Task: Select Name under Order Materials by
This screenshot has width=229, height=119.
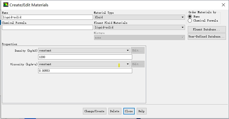Action: pyautogui.click(x=190, y=16)
